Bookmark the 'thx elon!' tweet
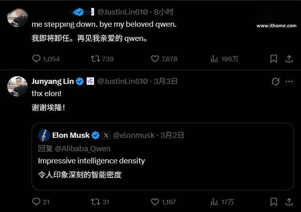The image size is (301, 212). coord(274,201)
